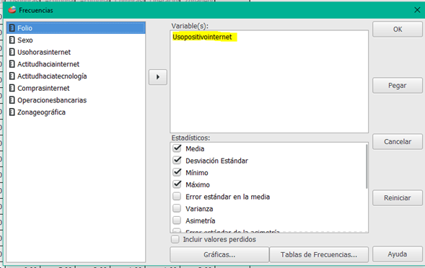Open the Gráficas... options
The height and width of the screenshot is (268, 425).
[219, 255]
